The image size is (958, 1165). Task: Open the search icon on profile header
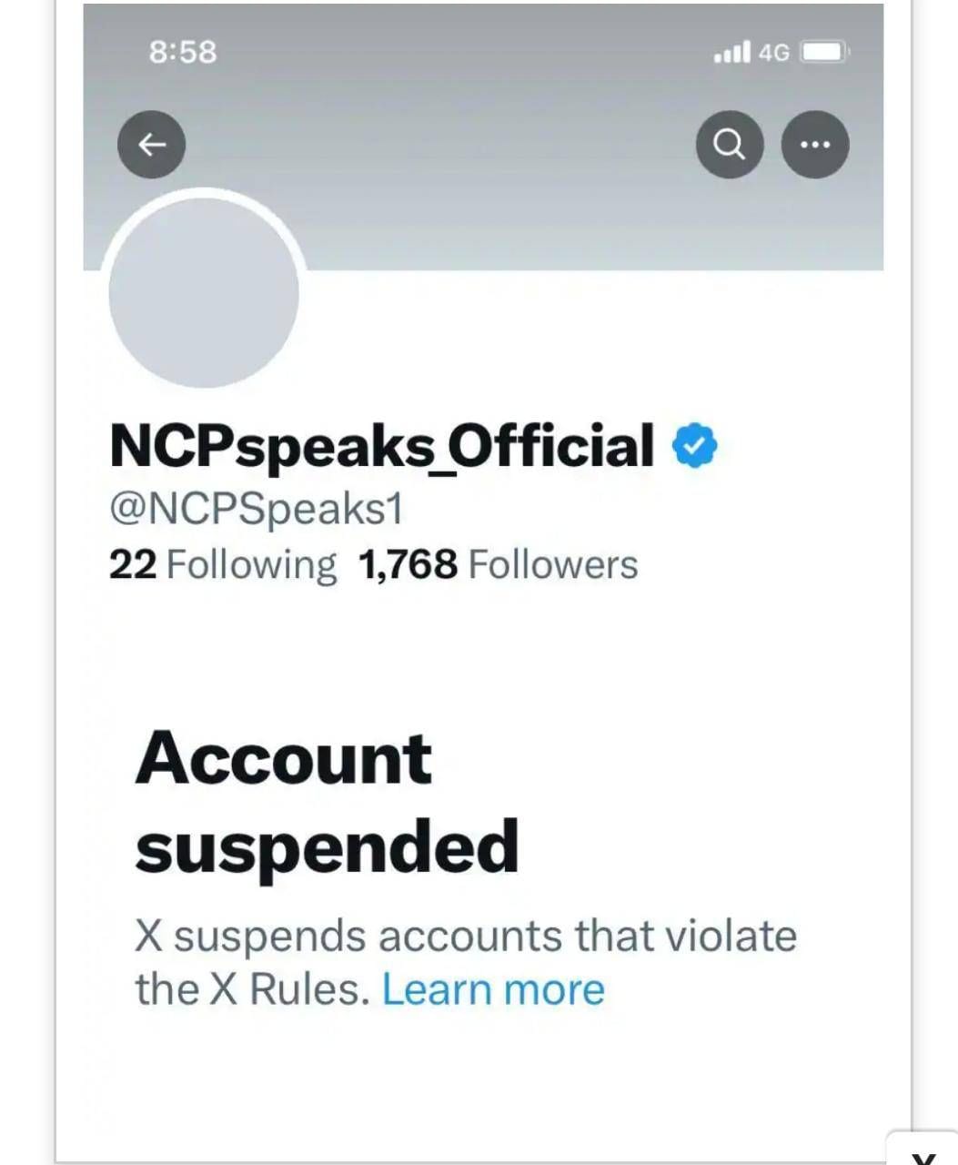730,144
